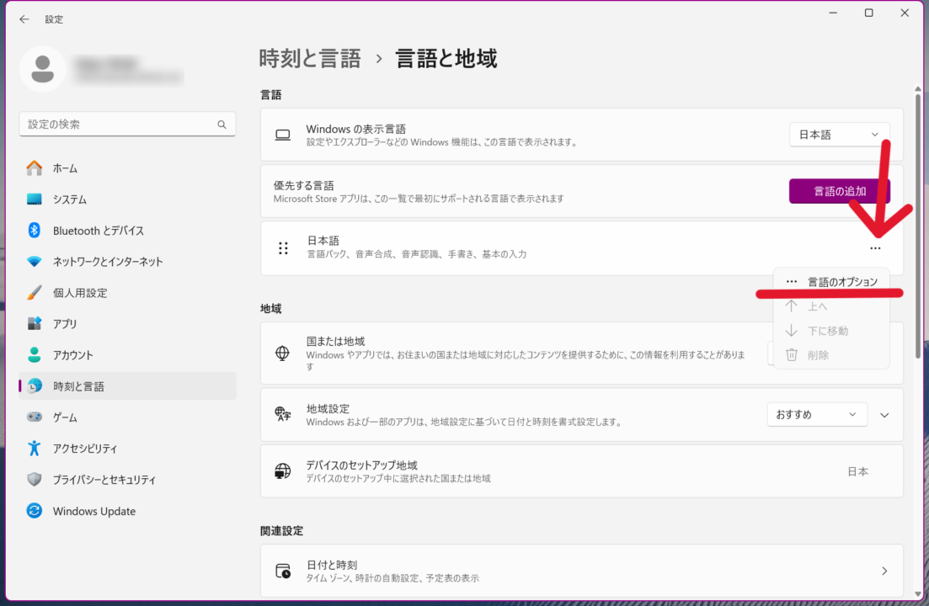Viewport: 929px width, 606px height.
Task: Open アプリ in sidebar
Action: click(127, 324)
